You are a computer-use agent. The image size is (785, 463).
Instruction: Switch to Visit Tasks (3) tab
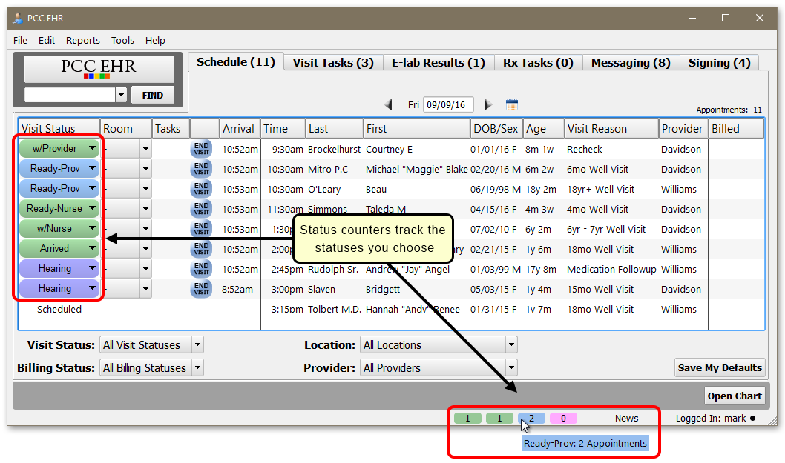coord(333,62)
